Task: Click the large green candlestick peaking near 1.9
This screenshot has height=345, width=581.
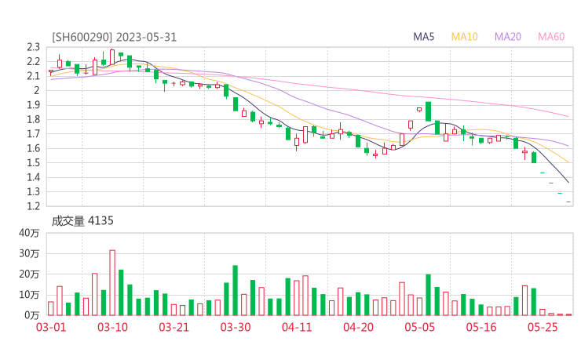Action: click(x=429, y=111)
